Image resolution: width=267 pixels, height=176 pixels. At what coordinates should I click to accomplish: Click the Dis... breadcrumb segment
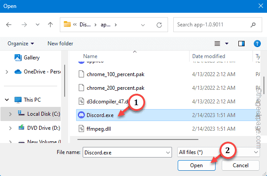(85, 25)
